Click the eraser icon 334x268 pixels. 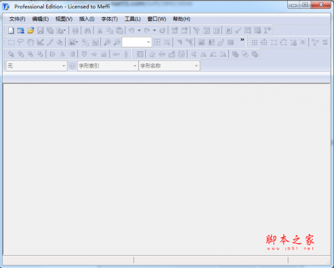pos(152,54)
